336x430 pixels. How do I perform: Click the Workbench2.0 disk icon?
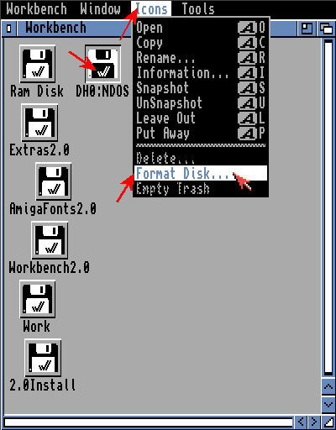[50, 240]
